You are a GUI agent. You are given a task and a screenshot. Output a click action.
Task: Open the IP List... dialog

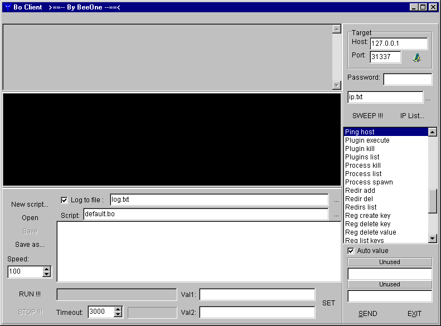click(412, 116)
